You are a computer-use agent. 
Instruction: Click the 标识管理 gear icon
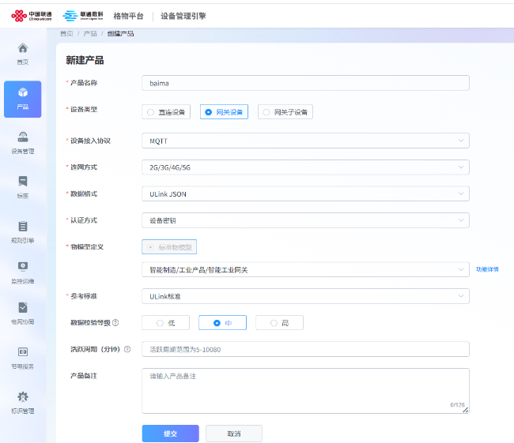(23, 396)
